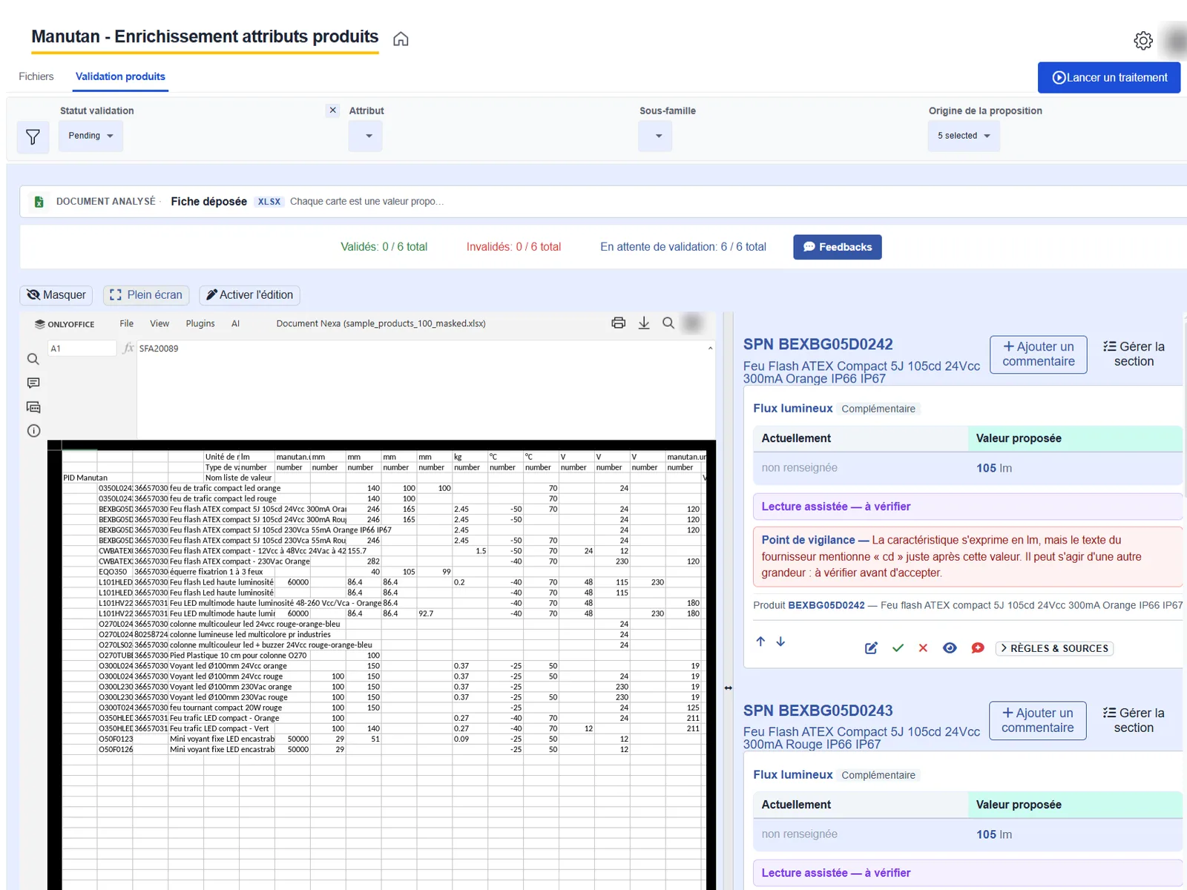This screenshot has height=890, width=1187.
Task: Expand RÈGLES & SOURCES for BEXBG05D0242
Action: 1054,648
